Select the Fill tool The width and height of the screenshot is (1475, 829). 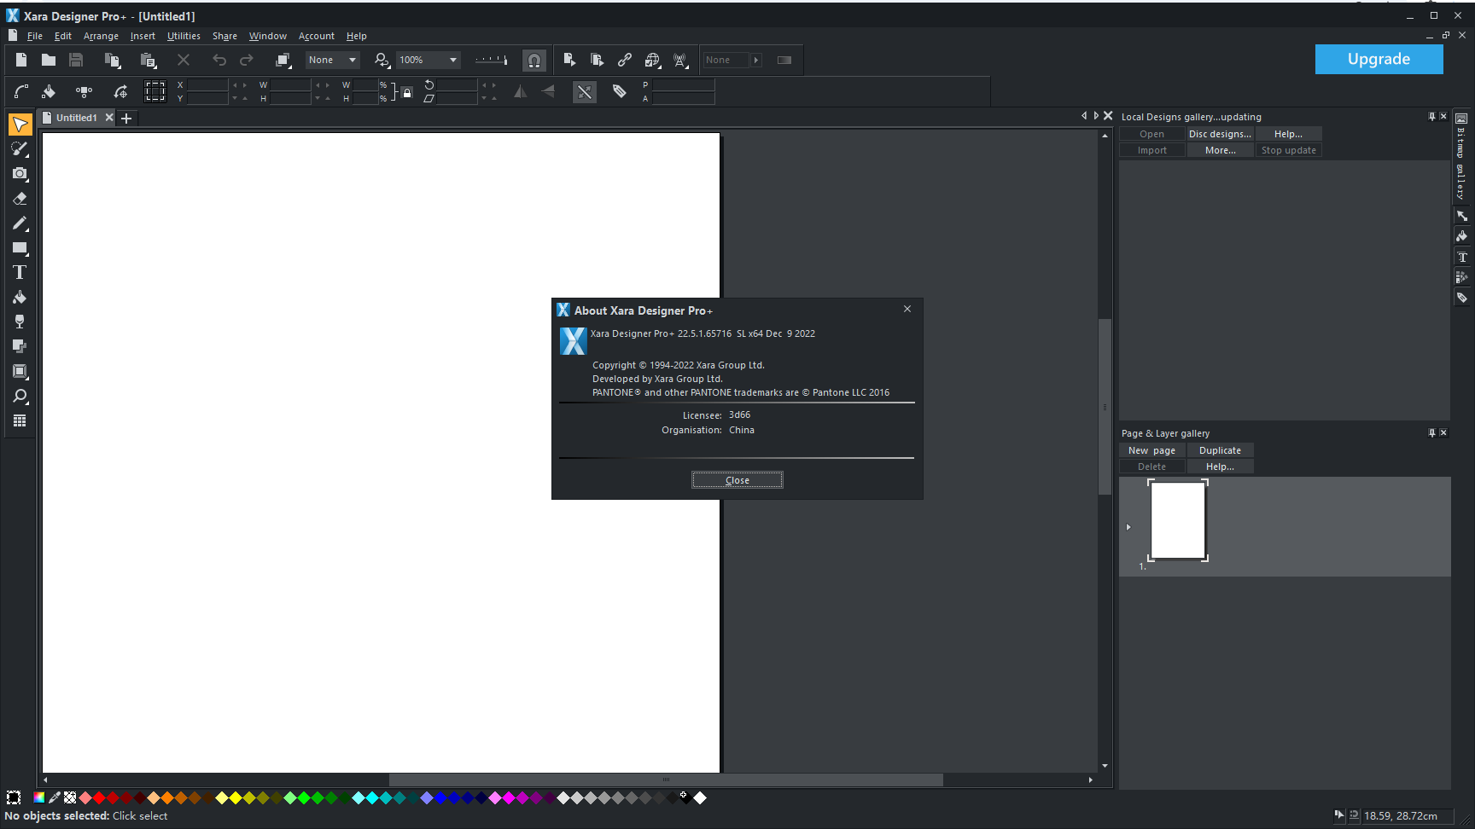tap(20, 298)
